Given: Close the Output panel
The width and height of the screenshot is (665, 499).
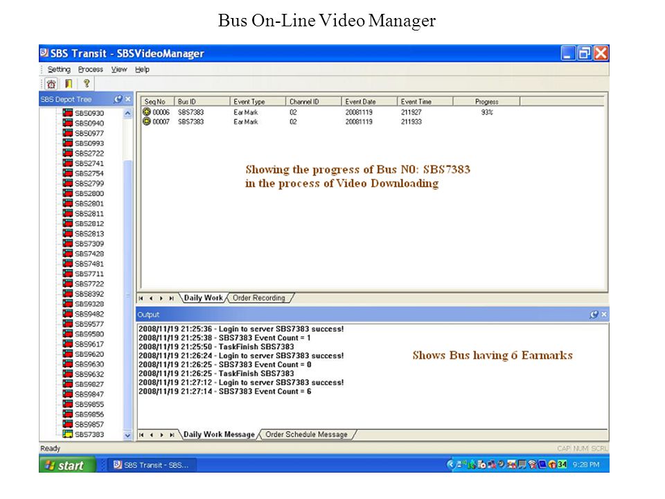Looking at the screenshot, I should 604,315.
